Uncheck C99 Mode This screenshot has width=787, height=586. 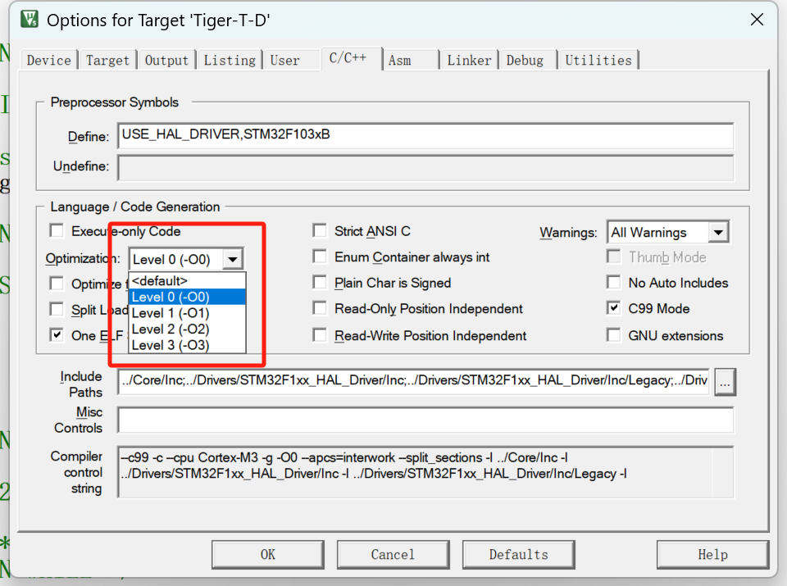[613, 308]
